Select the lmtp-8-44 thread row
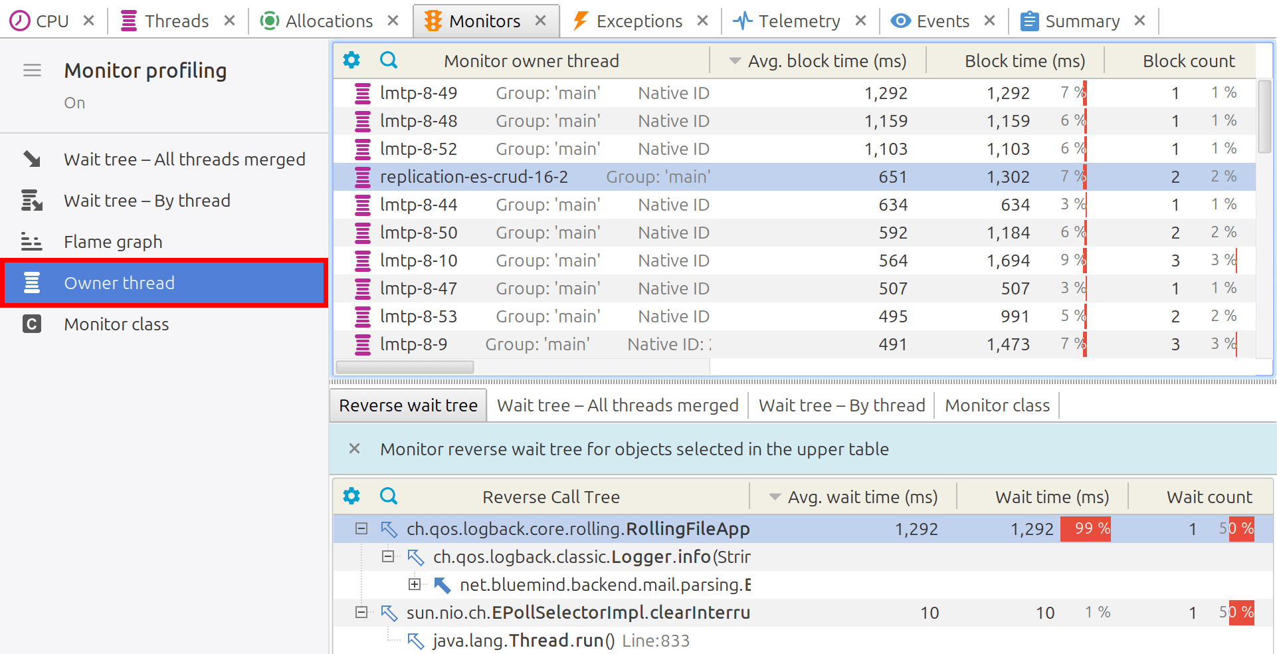The height and width of the screenshot is (654, 1277). click(x=795, y=205)
